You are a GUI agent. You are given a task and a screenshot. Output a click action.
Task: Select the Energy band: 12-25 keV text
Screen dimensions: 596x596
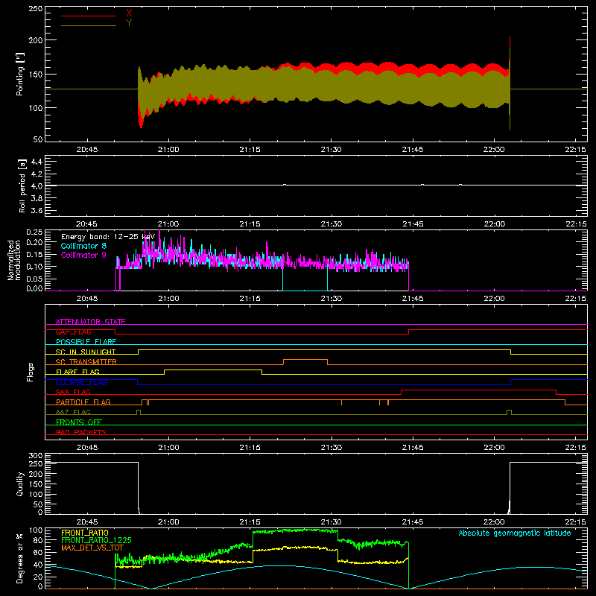108,237
